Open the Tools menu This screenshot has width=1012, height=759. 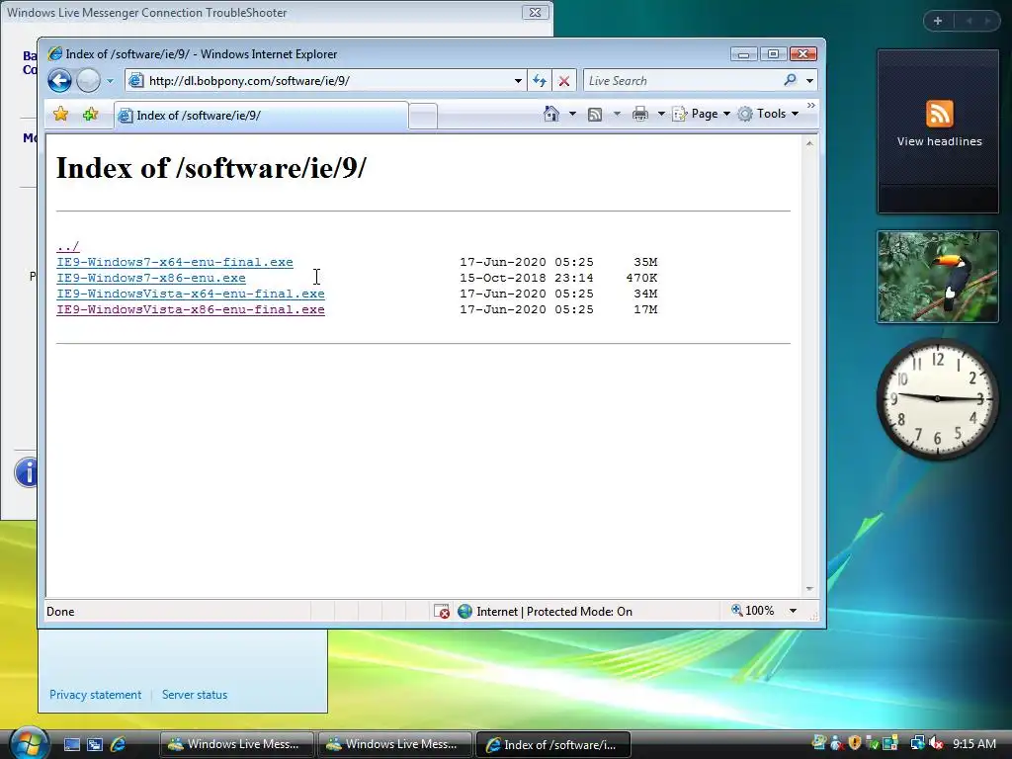point(768,114)
